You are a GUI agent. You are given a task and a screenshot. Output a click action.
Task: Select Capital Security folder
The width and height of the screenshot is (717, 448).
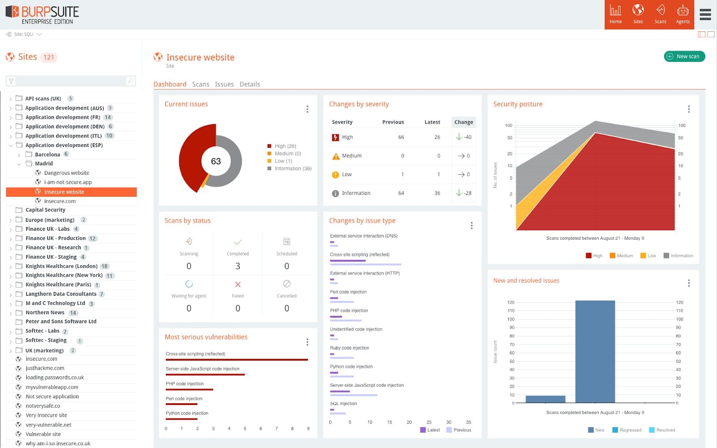point(45,210)
